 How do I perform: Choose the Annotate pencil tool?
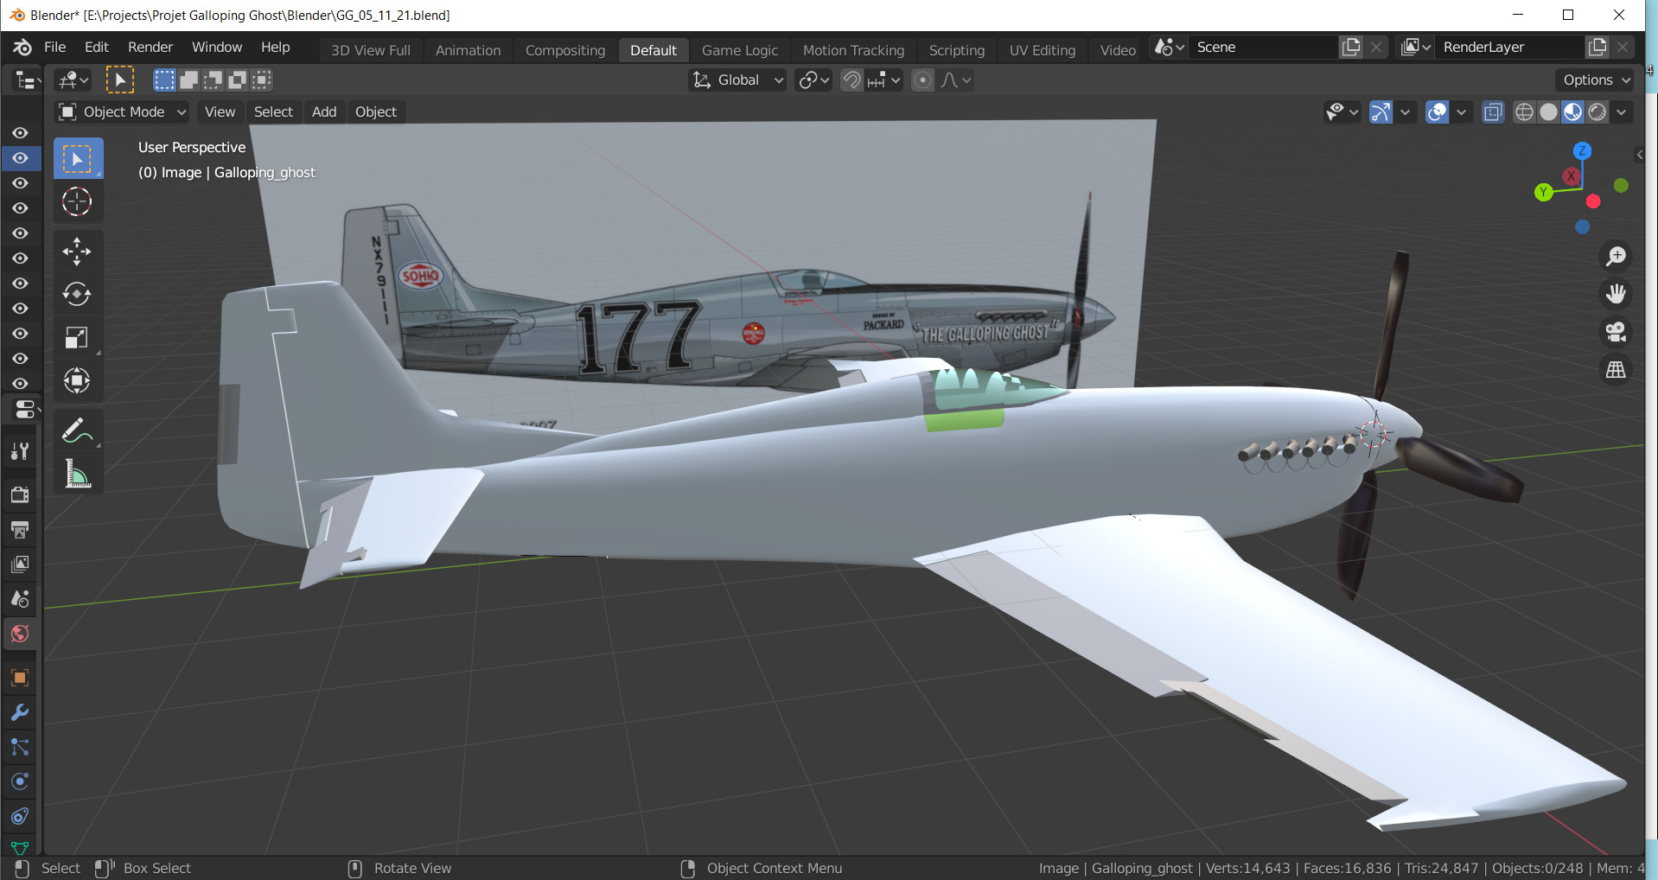(x=78, y=430)
